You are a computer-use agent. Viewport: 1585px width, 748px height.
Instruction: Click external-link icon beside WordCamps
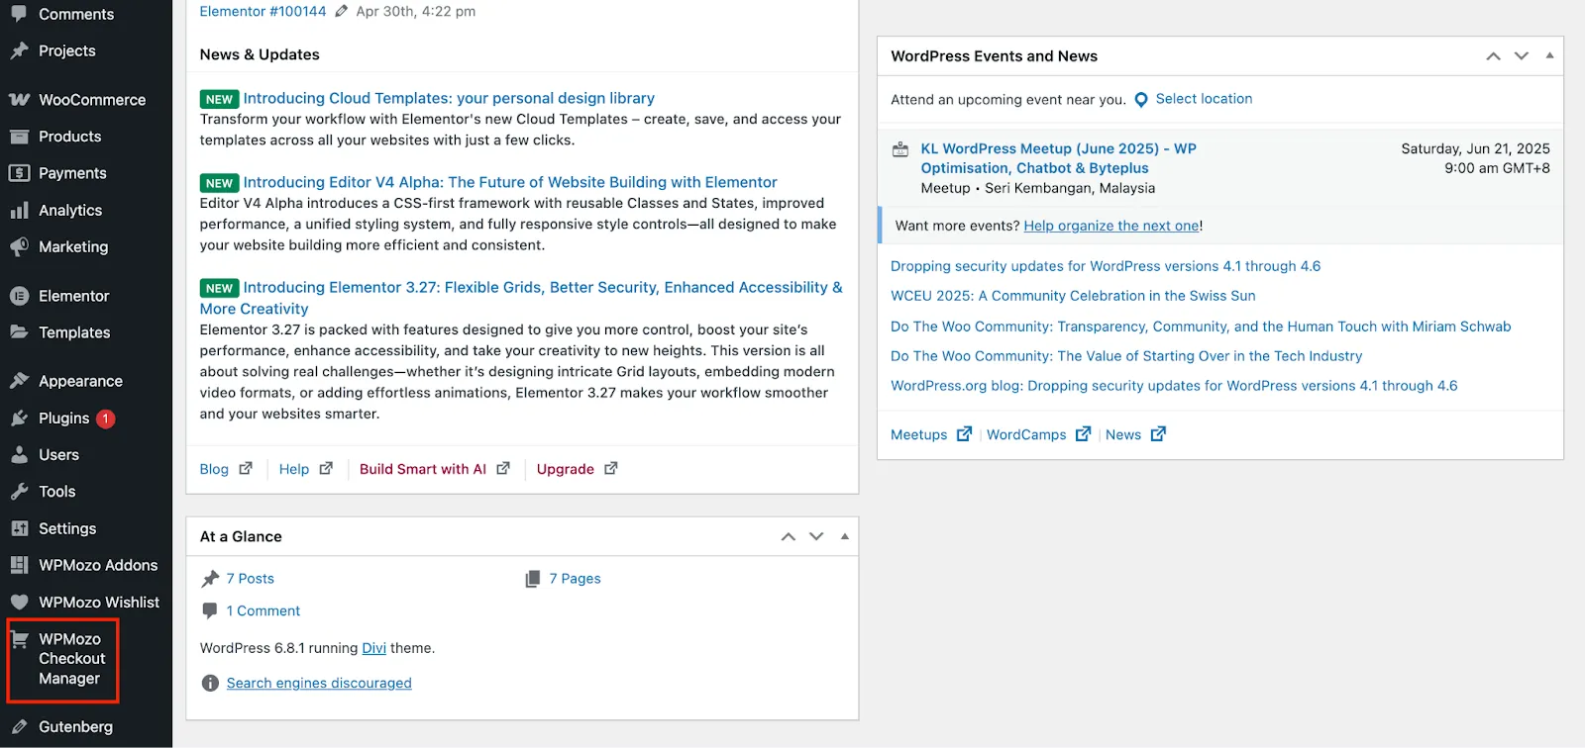(x=1084, y=433)
